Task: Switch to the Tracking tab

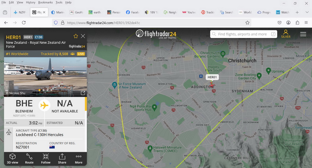Action: coord(208,12)
